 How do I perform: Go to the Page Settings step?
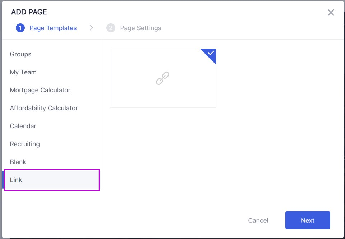point(141,28)
